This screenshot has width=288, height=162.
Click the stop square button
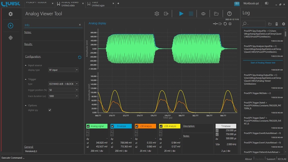[x=191, y=13]
